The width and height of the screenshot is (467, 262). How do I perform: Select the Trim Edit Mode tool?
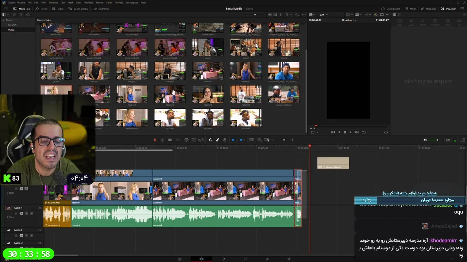tap(162, 140)
